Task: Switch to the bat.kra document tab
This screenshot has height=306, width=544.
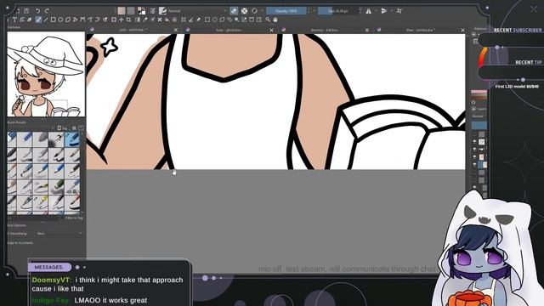Action: [x=325, y=31]
